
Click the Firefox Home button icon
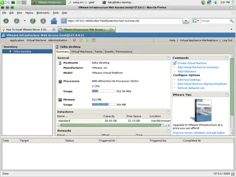click(54, 21)
